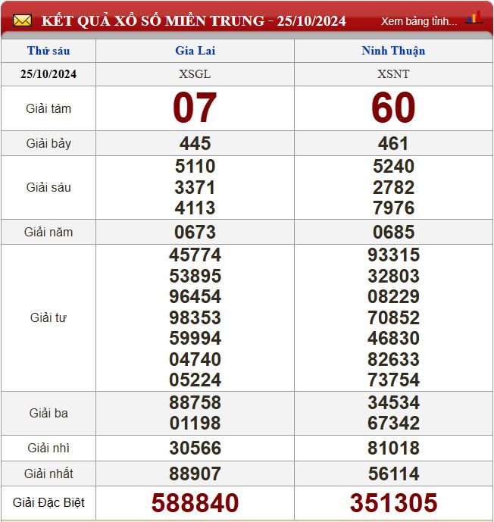Click Giải ba number 88758
494x522 pixels.
[x=195, y=402]
